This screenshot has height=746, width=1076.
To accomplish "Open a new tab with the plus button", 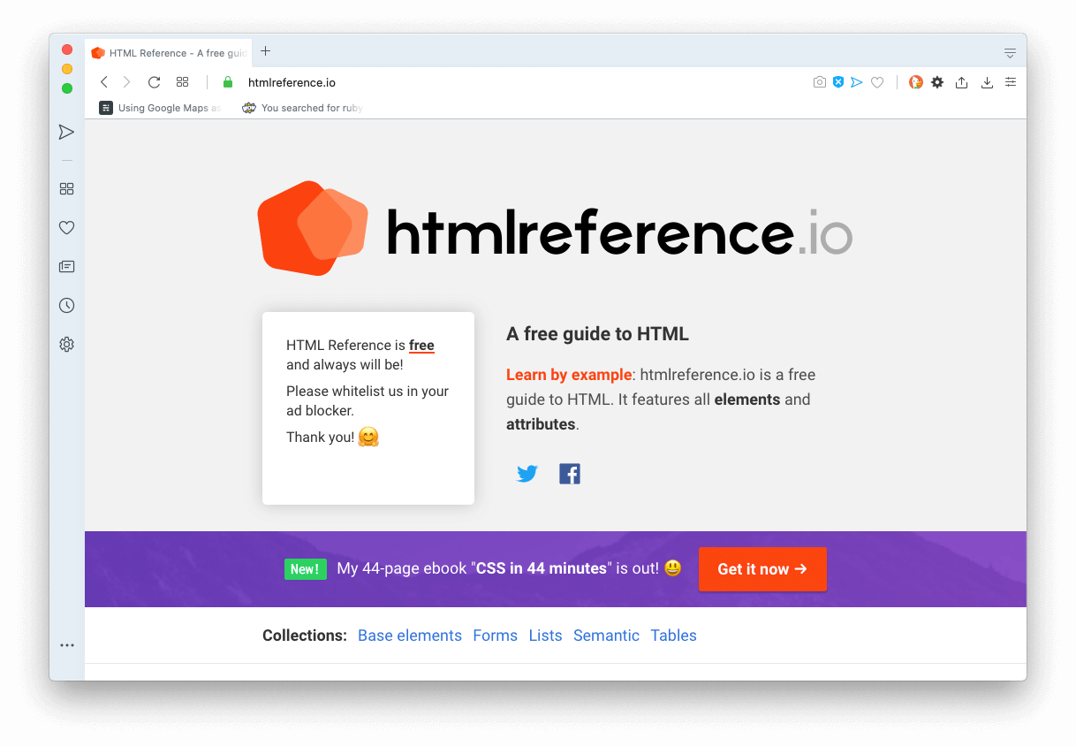I will point(265,52).
